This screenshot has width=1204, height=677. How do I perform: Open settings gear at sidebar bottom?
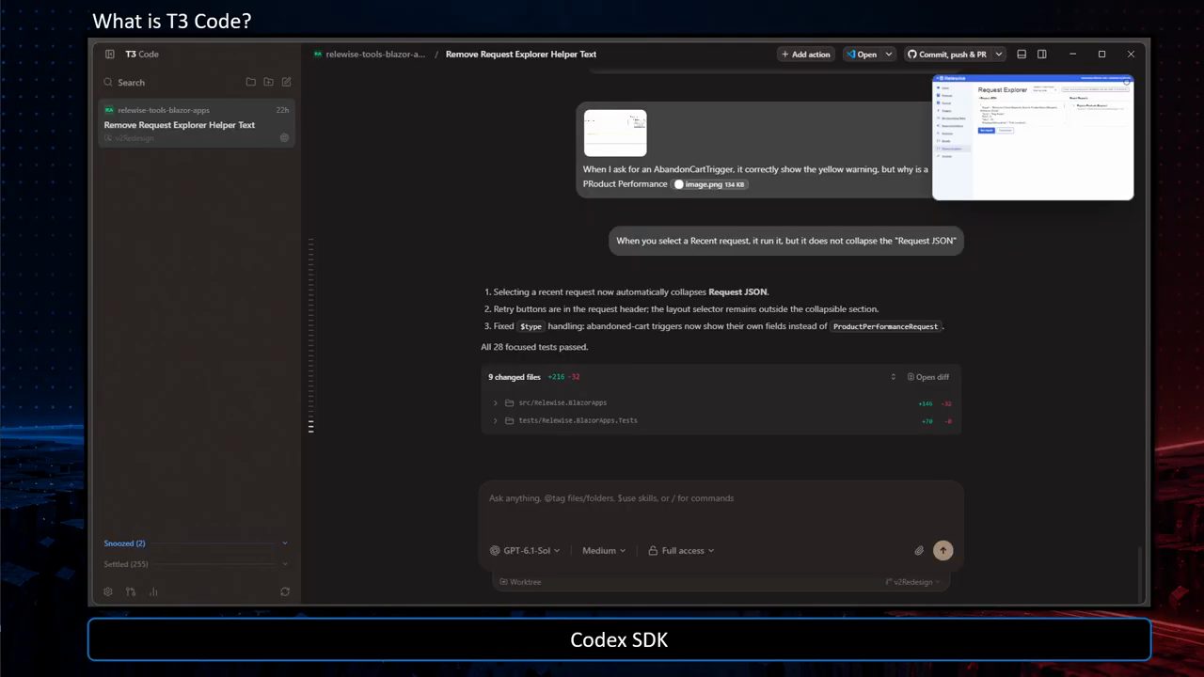click(x=108, y=591)
